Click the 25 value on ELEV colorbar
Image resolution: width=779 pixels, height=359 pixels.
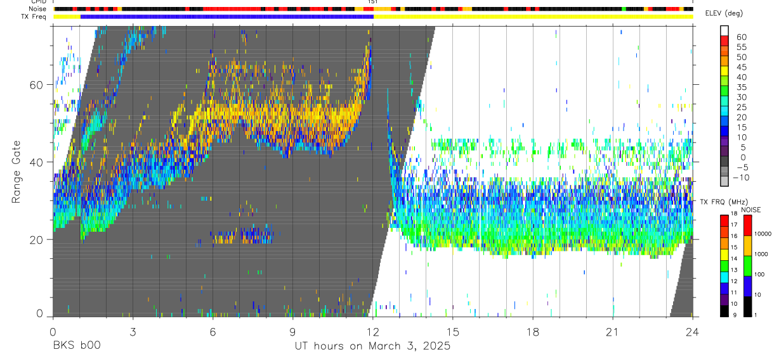tap(740, 108)
